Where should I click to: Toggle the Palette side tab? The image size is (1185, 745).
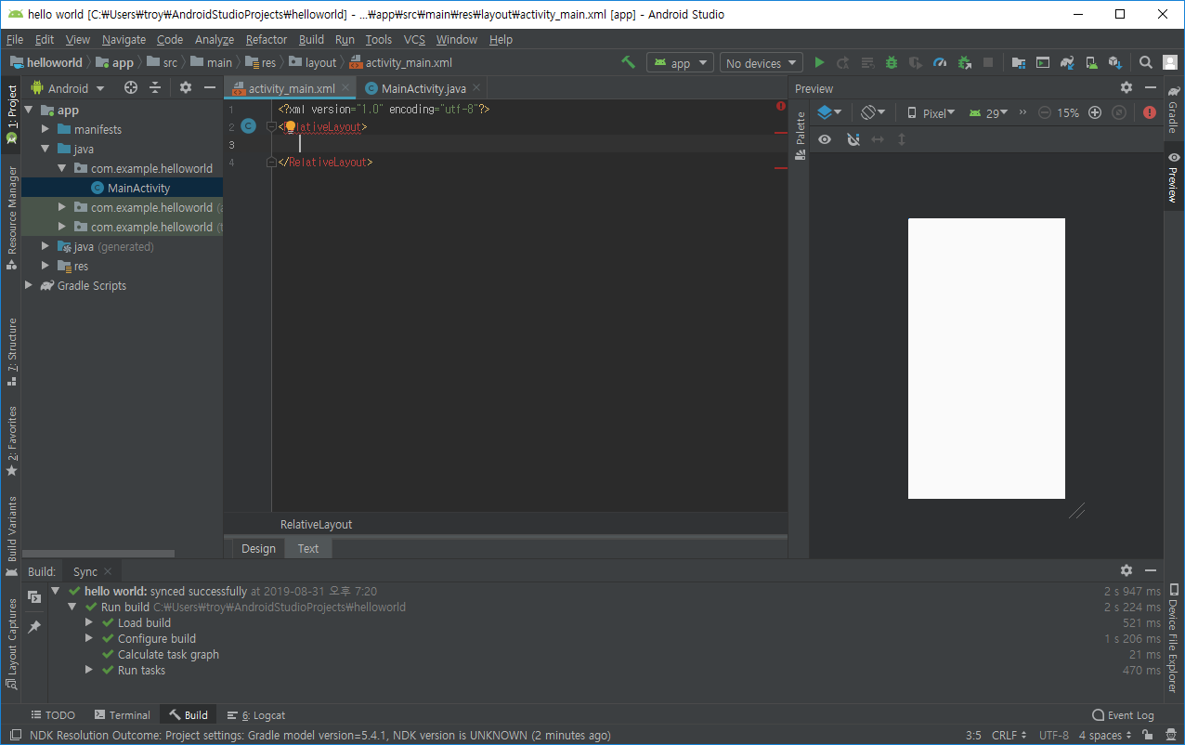tap(801, 137)
